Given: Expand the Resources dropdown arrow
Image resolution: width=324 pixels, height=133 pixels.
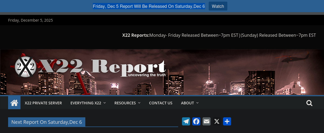Looking at the screenshot, I should click(139, 103).
